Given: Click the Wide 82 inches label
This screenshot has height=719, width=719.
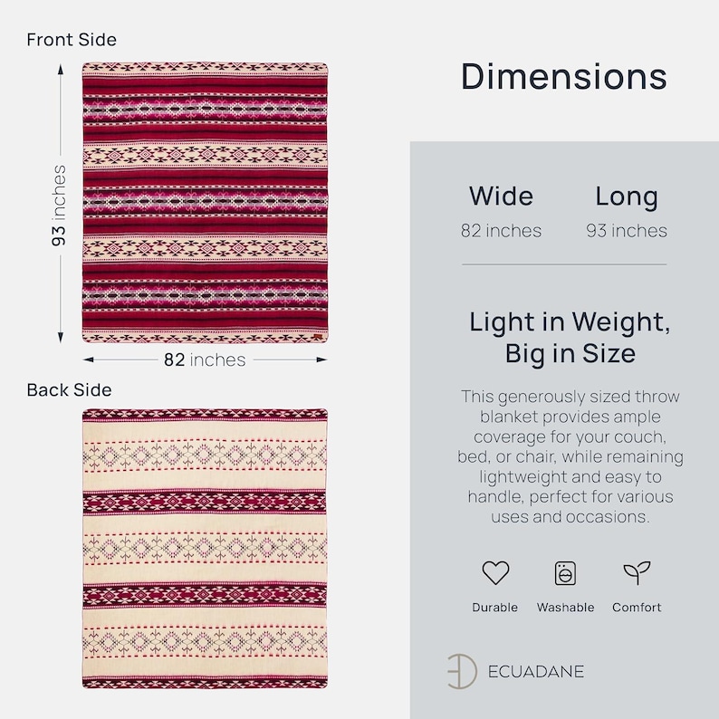Looking at the screenshot, I should click(x=501, y=211).
